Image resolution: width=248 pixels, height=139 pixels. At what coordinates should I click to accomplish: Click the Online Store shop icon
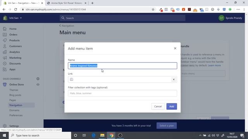[5, 85]
